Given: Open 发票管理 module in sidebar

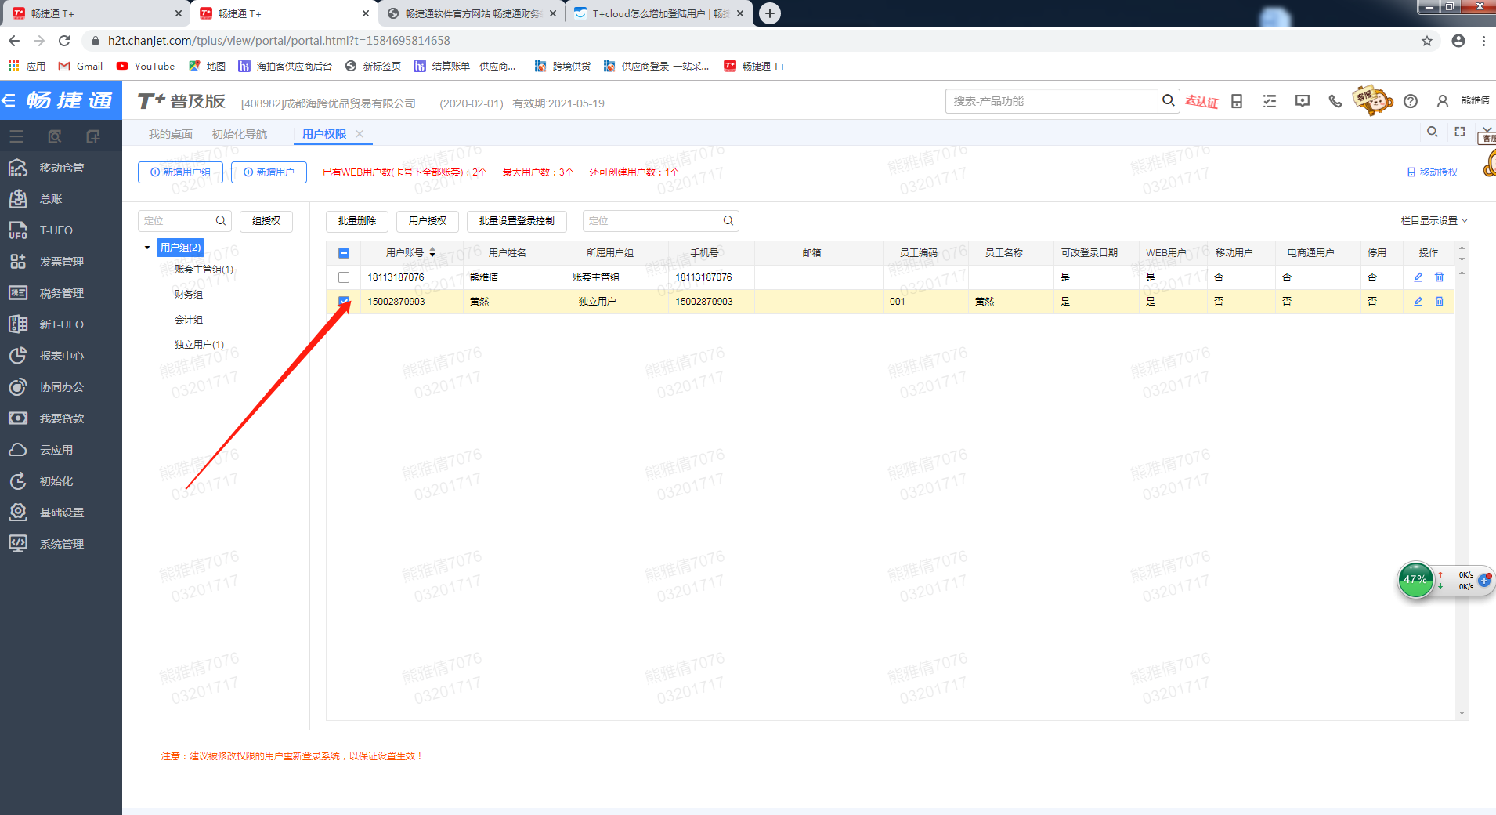Looking at the screenshot, I should click(x=61, y=262).
